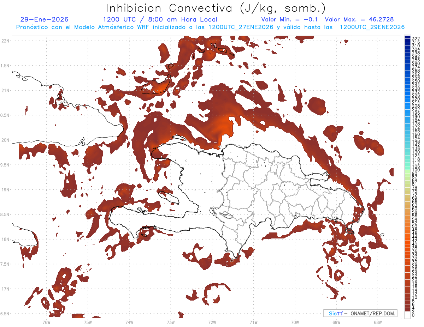This screenshot has width=424, height=327.
Task: Click the legend value '202'
Action: tap(416, 110)
